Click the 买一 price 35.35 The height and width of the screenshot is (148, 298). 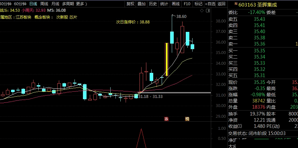tap(259, 51)
